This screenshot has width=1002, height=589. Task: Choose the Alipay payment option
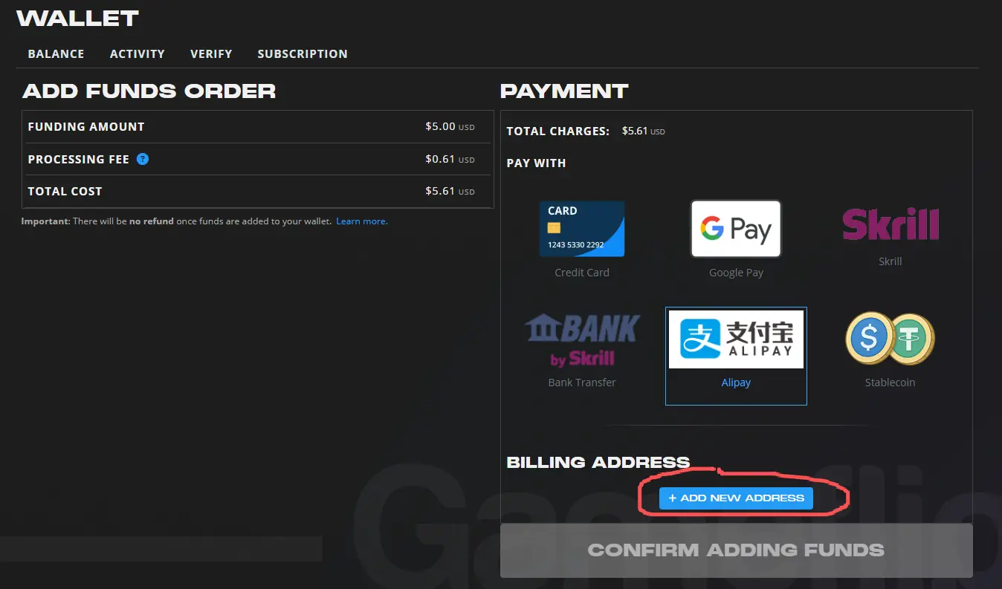736,356
